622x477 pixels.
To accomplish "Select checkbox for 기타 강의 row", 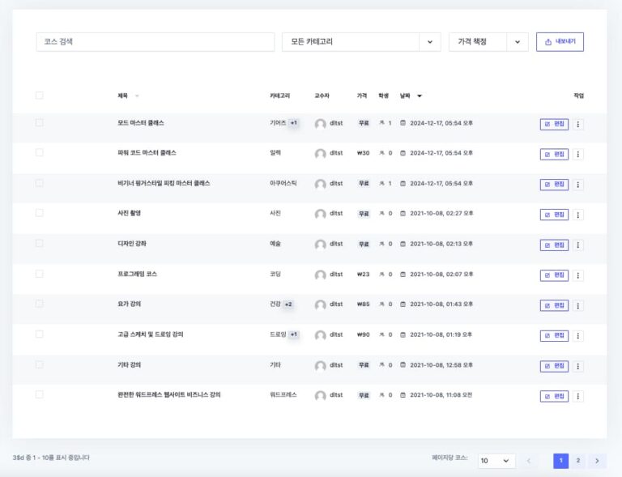I will (x=39, y=365).
